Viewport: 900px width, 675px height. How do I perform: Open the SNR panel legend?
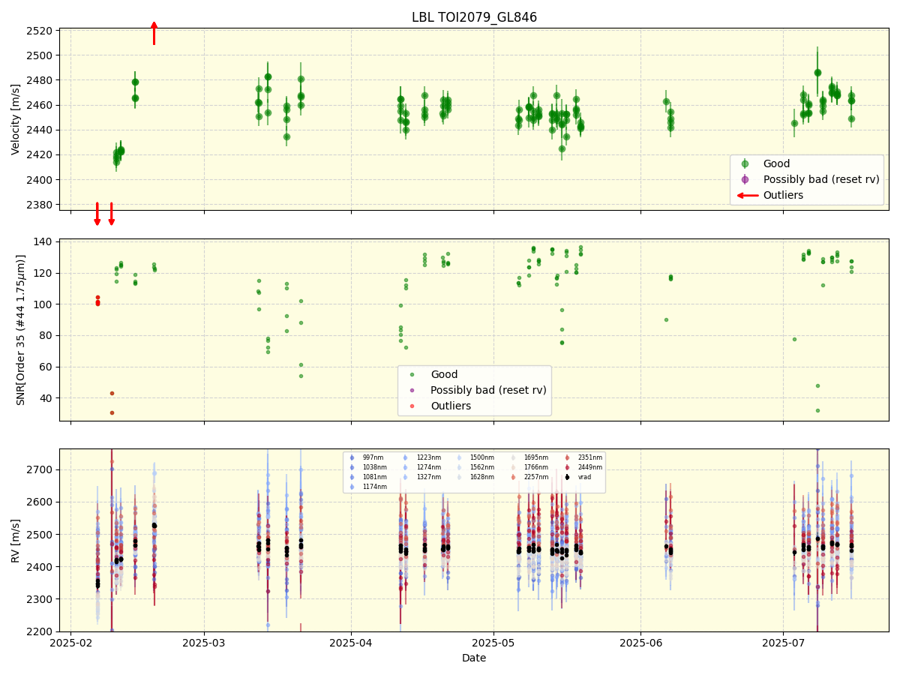click(474, 389)
